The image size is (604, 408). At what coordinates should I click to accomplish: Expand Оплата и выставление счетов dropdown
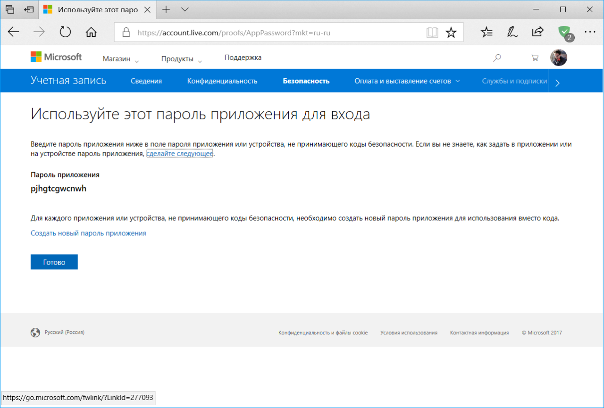(x=407, y=81)
